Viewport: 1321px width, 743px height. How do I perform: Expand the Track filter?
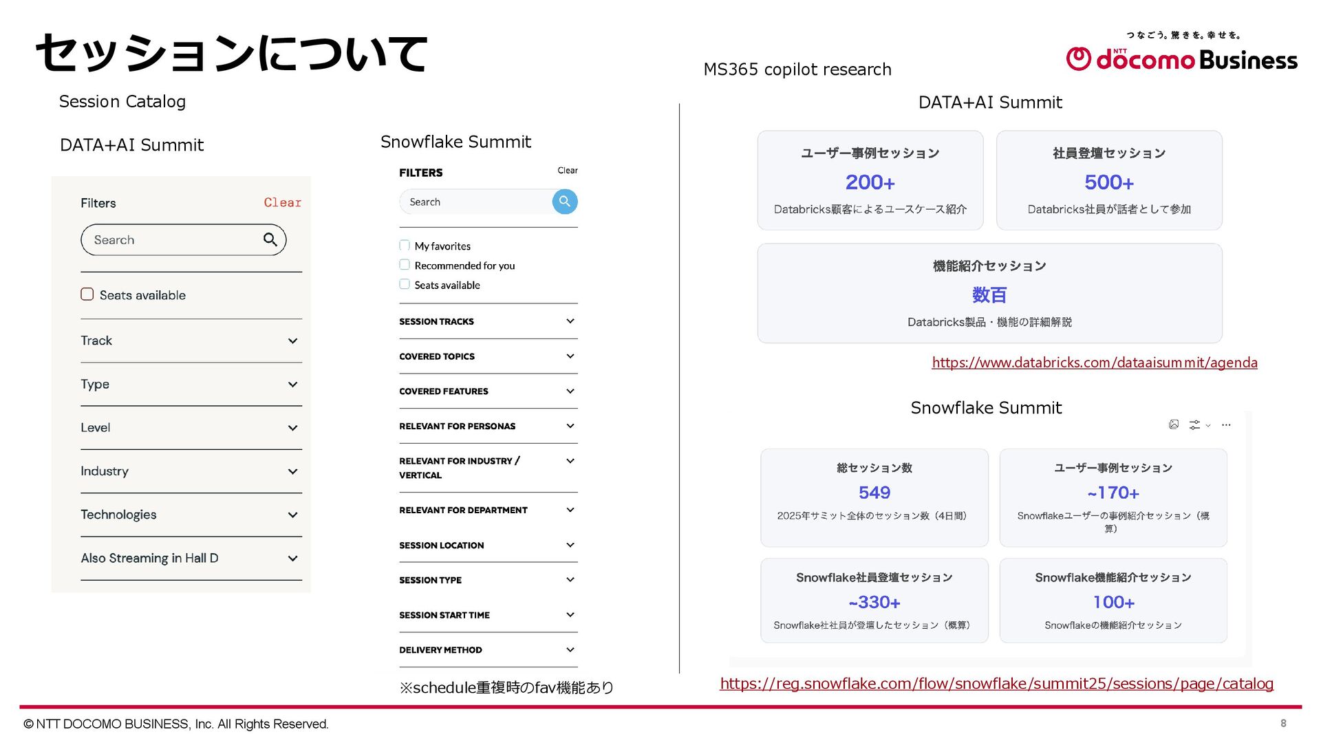(x=191, y=341)
